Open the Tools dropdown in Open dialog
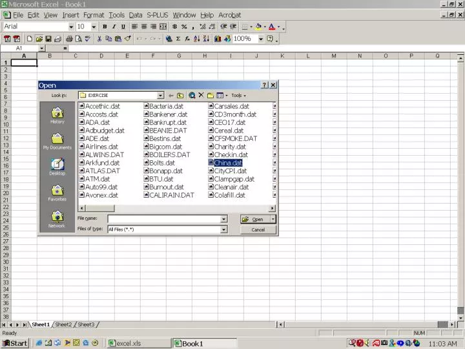The height and width of the screenshot is (349, 465). (239, 95)
